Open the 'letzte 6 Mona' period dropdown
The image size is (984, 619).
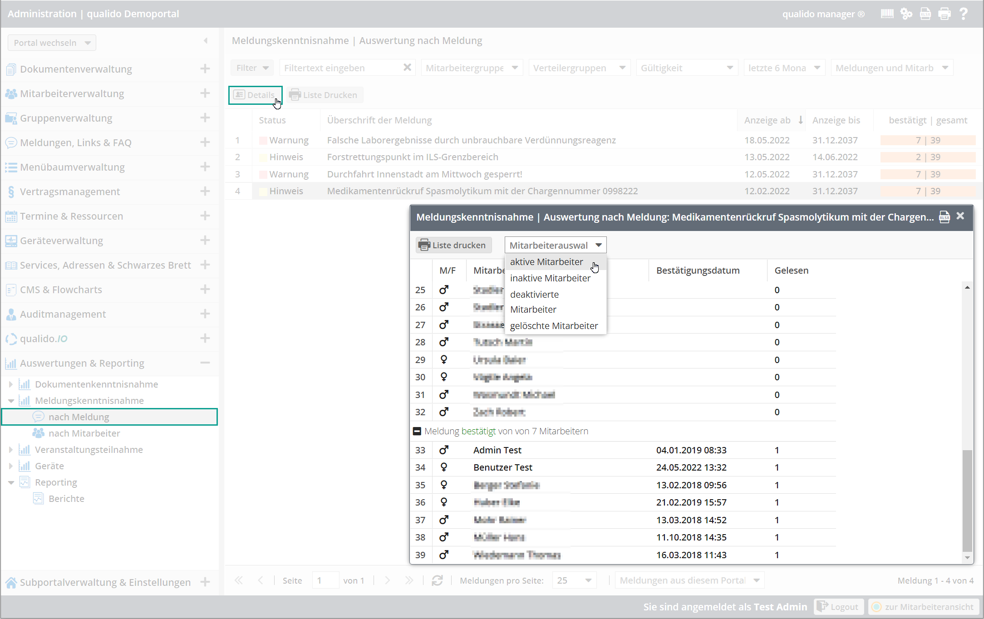click(784, 68)
